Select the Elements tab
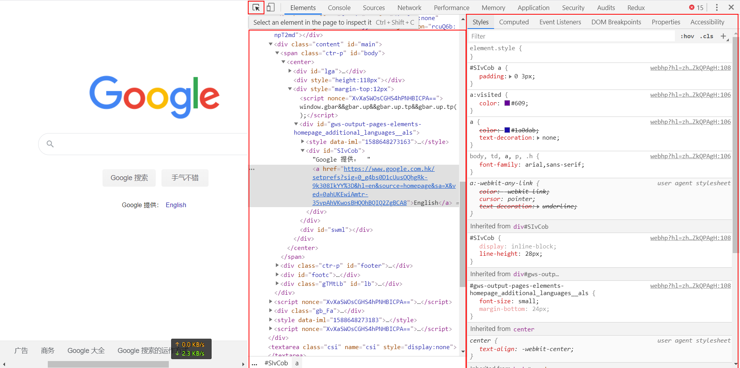 point(303,8)
